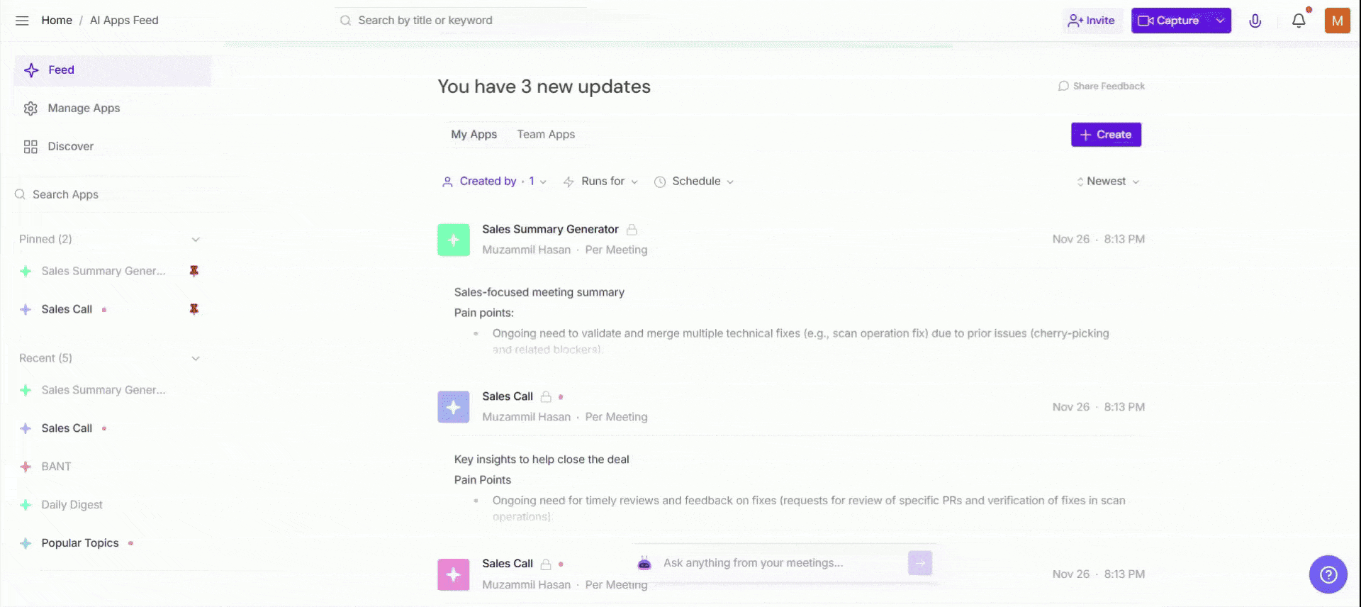Image resolution: width=1361 pixels, height=607 pixels.
Task: Select Manage Apps in the sidebar
Action: click(x=84, y=108)
